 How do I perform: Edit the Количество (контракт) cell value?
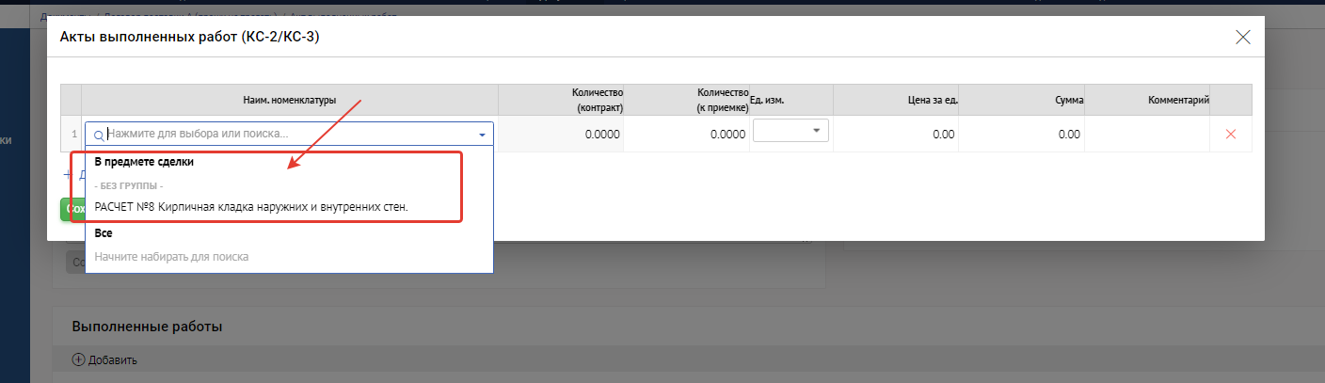(561, 135)
